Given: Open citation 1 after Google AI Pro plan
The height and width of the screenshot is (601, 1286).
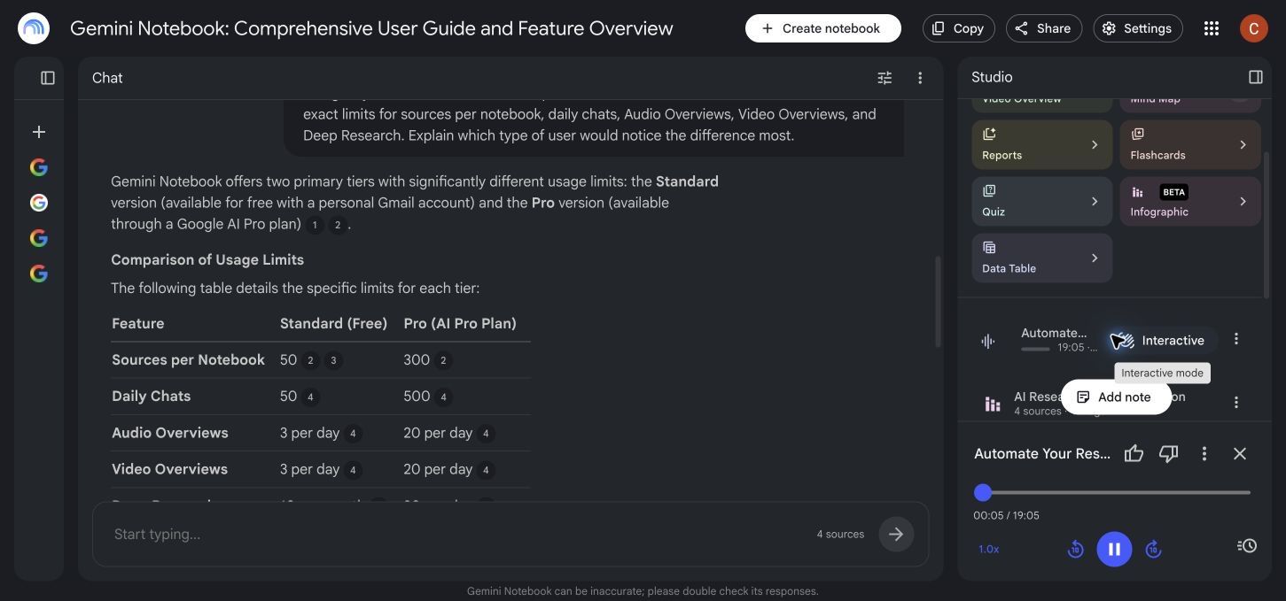Looking at the screenshot, I should coord(316,225).
